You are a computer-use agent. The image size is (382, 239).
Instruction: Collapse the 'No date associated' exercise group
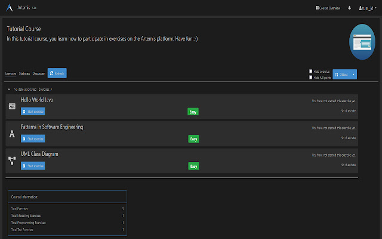coord(8,88)
